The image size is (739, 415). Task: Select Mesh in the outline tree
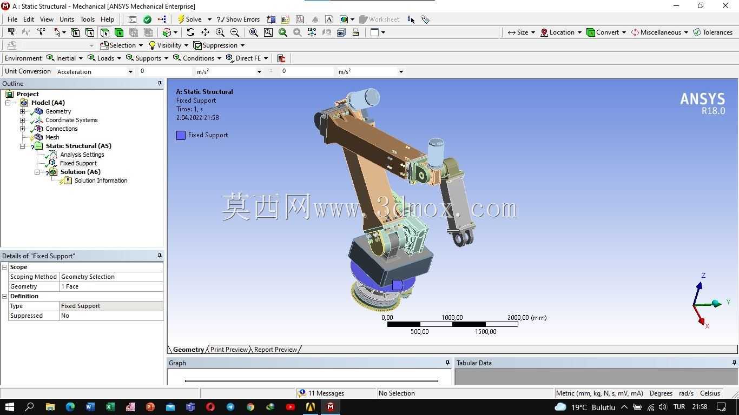click(x=52, y=137)
